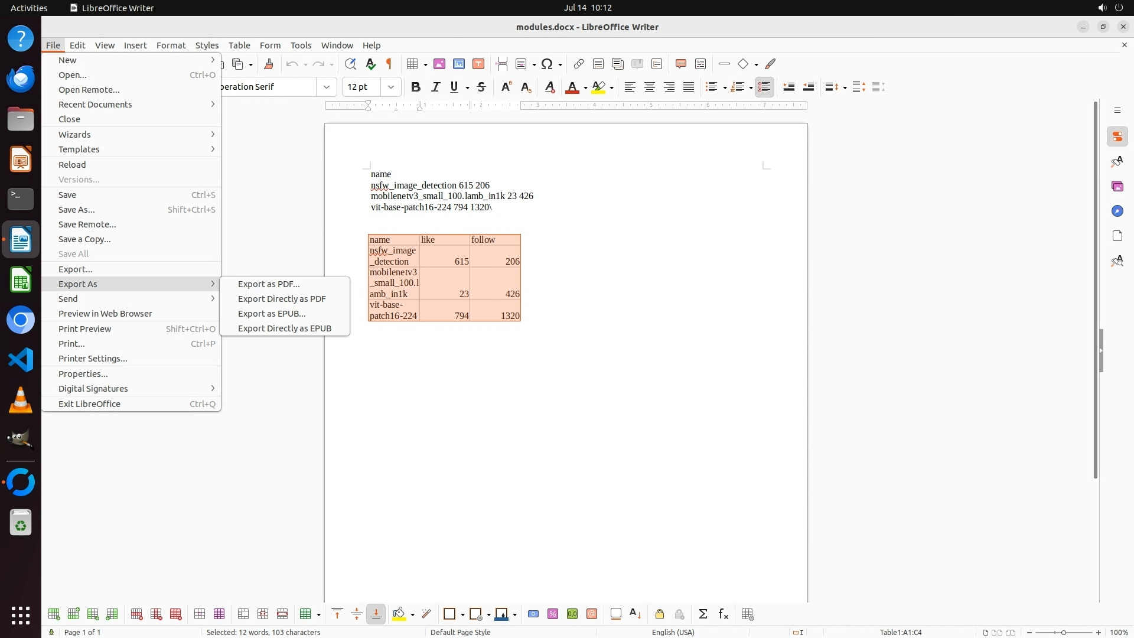Open Thunderbird from the Ubuntu dock
The height and width of the screenshot is (638, 1134).
(x=21, y=79)
